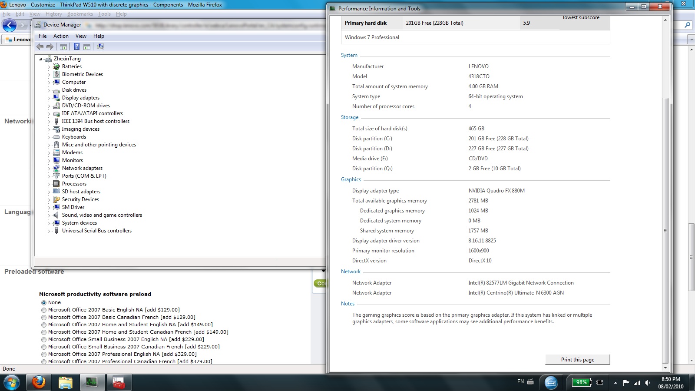The height and width of the screenshot is (391, 695).
Task: Select Security Devices in device tree
Action: [x=80, y=199]
